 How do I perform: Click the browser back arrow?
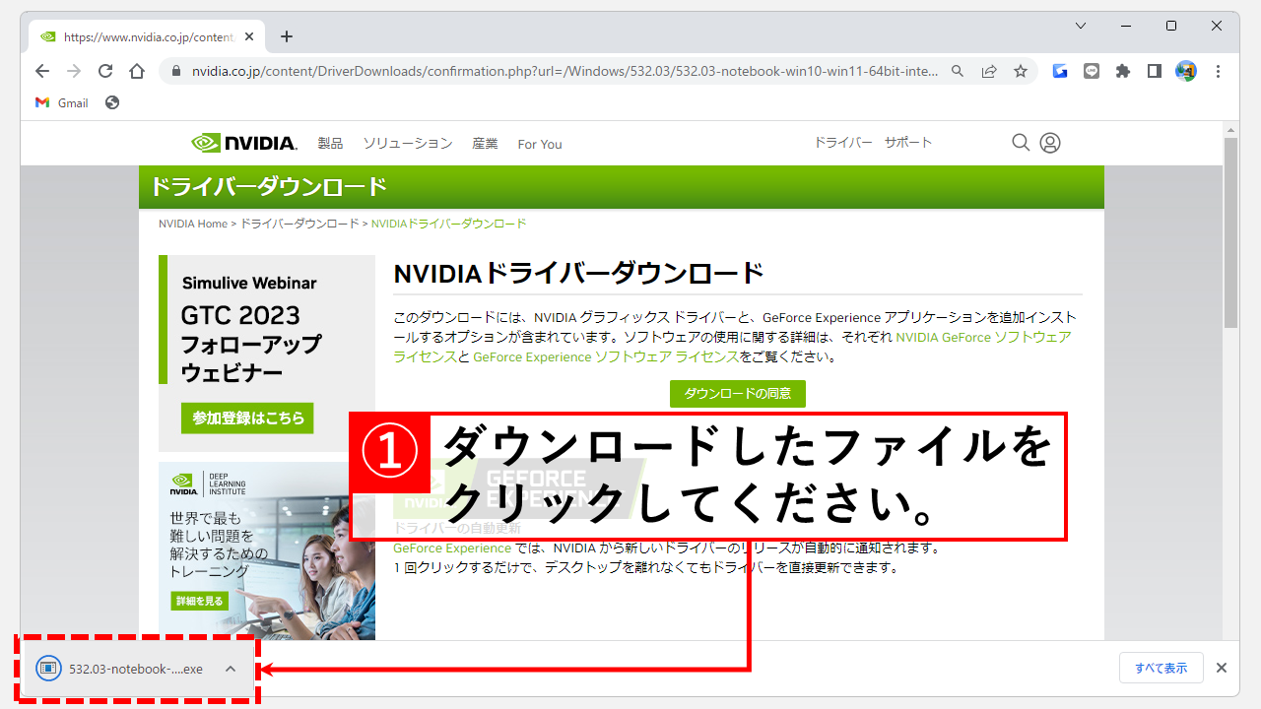coord(40,71)
